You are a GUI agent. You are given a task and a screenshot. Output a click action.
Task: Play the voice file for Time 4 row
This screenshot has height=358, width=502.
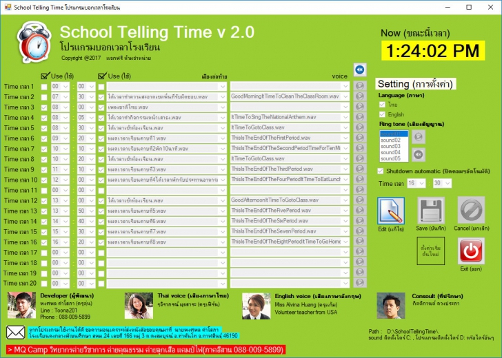pyautogui.click(x=360, y=117)
